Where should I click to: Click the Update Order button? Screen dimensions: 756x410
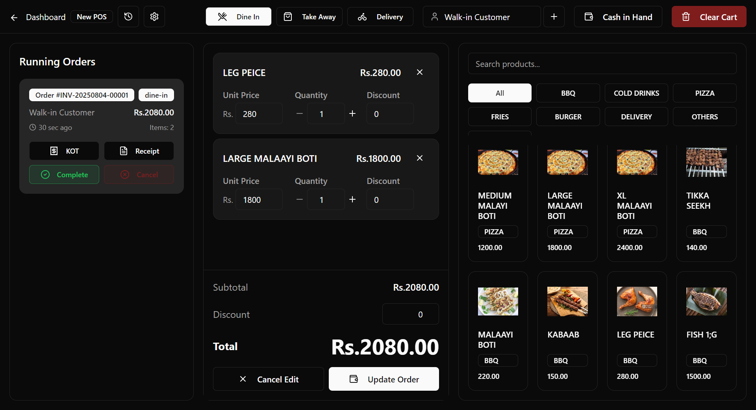[x=384, y=379]
